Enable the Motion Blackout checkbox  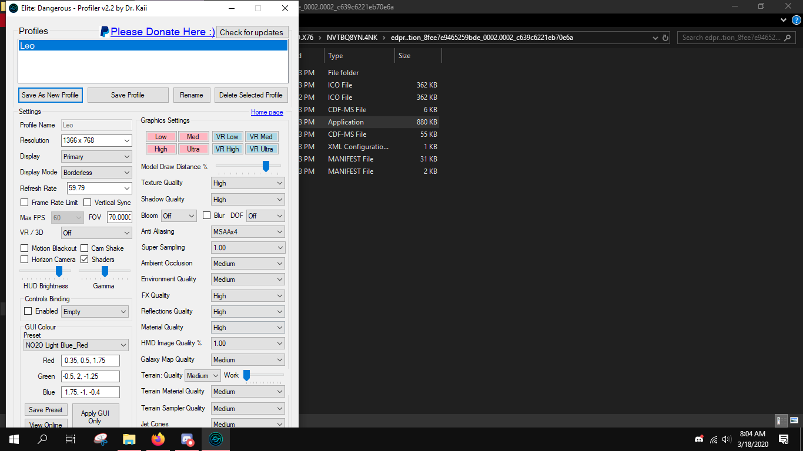24,248
